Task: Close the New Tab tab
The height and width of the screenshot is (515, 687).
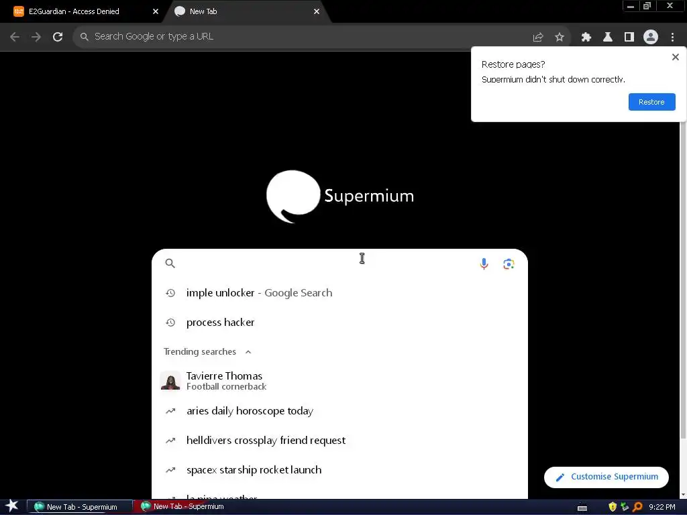Action: point(317,11)
